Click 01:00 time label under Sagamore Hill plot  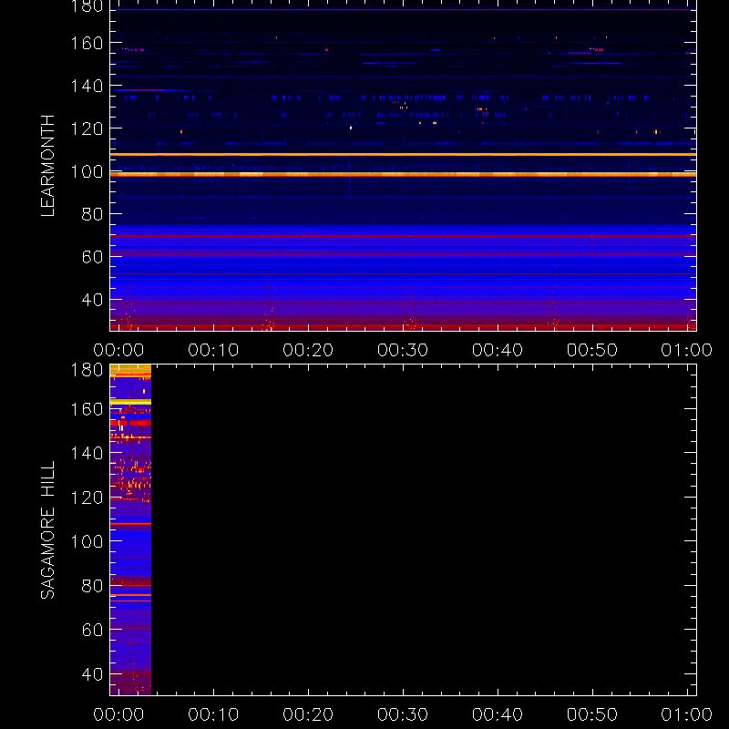(x=687, y=714)
